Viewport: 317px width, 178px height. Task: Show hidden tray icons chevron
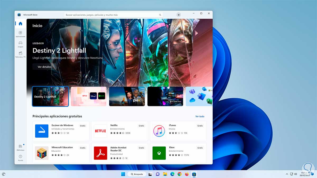[x=287, y=174]
